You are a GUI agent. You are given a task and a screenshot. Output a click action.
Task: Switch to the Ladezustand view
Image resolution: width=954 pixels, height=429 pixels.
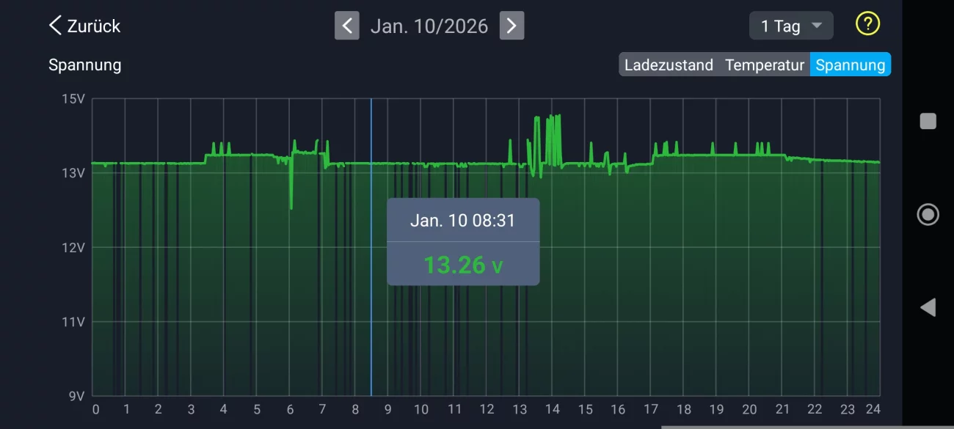(669, 65)
